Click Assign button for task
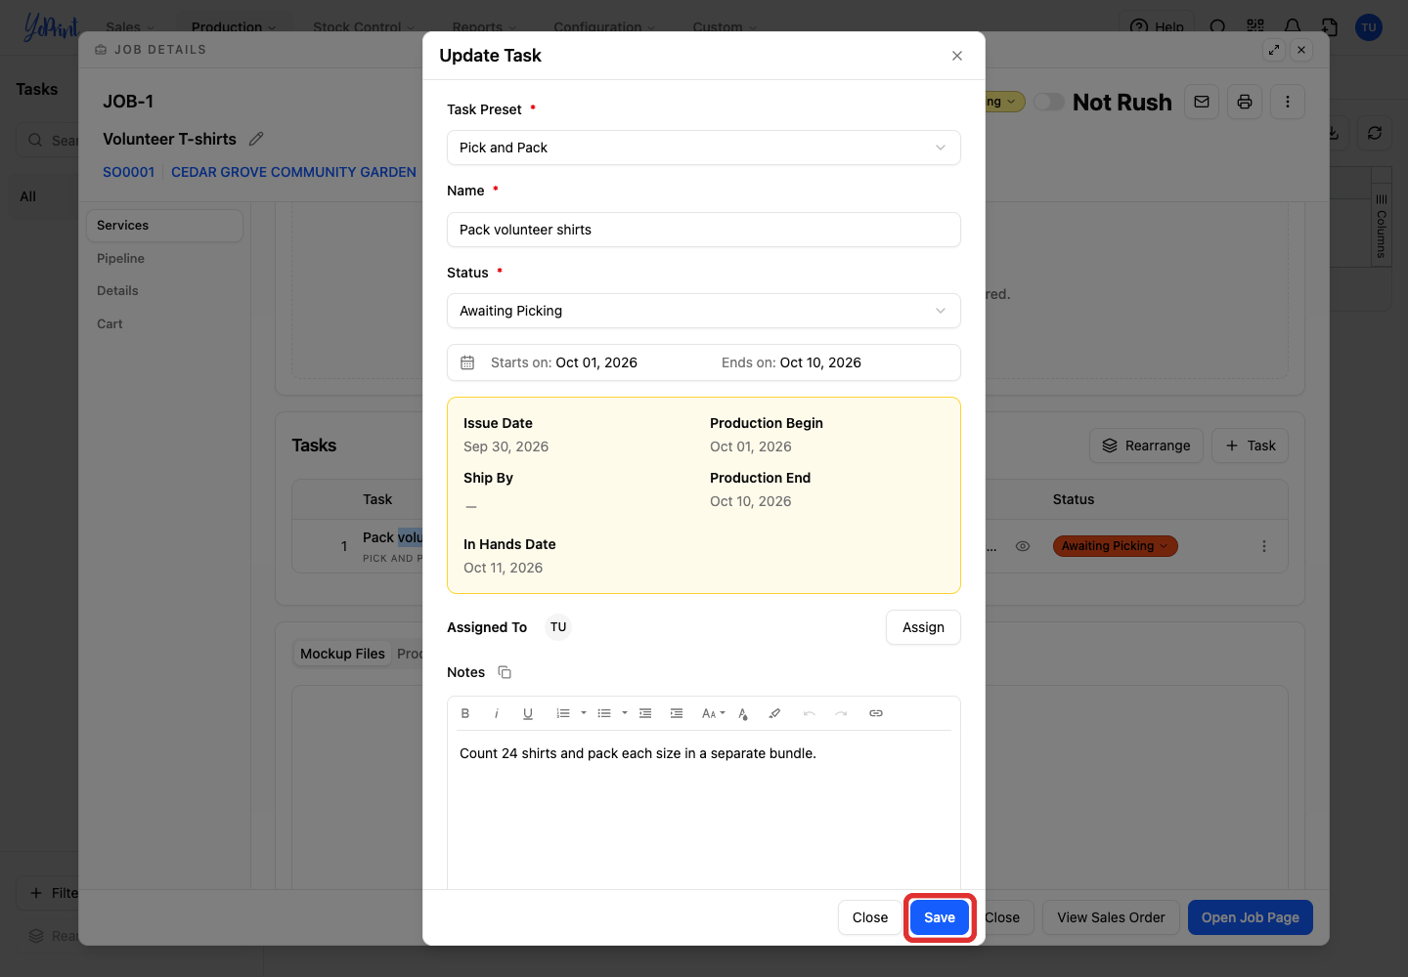This screenshot has height=977, width=1408. coord(923,627)
